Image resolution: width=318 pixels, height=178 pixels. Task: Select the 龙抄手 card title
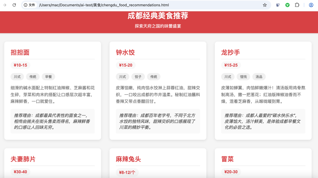pyautogui.click(x=230, y=52)
